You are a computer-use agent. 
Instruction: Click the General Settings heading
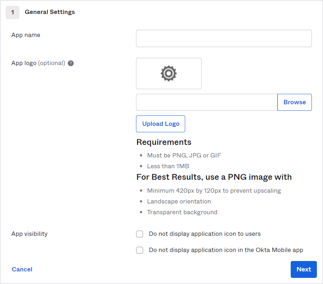[x=50, y=12]
